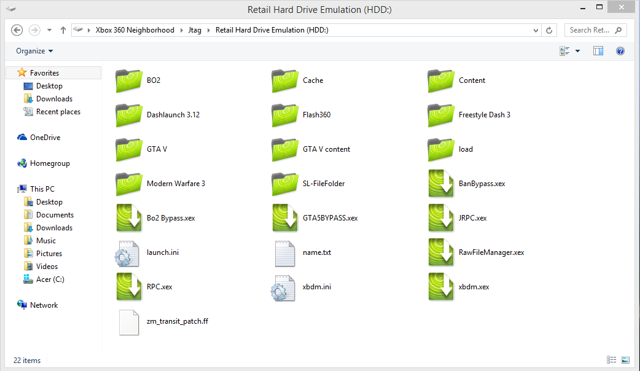Switch to details view in status bar
This screenshot has width=640, height=371.
pos(611,359)
